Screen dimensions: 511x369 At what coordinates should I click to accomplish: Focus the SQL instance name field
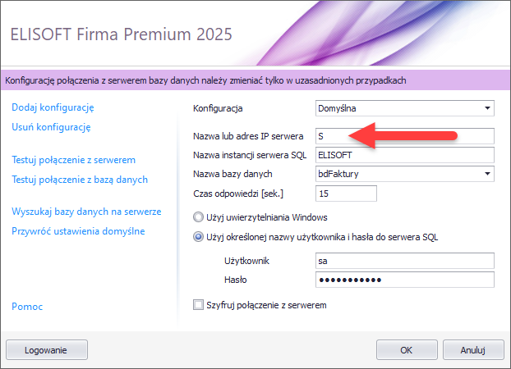coord(404,155)
